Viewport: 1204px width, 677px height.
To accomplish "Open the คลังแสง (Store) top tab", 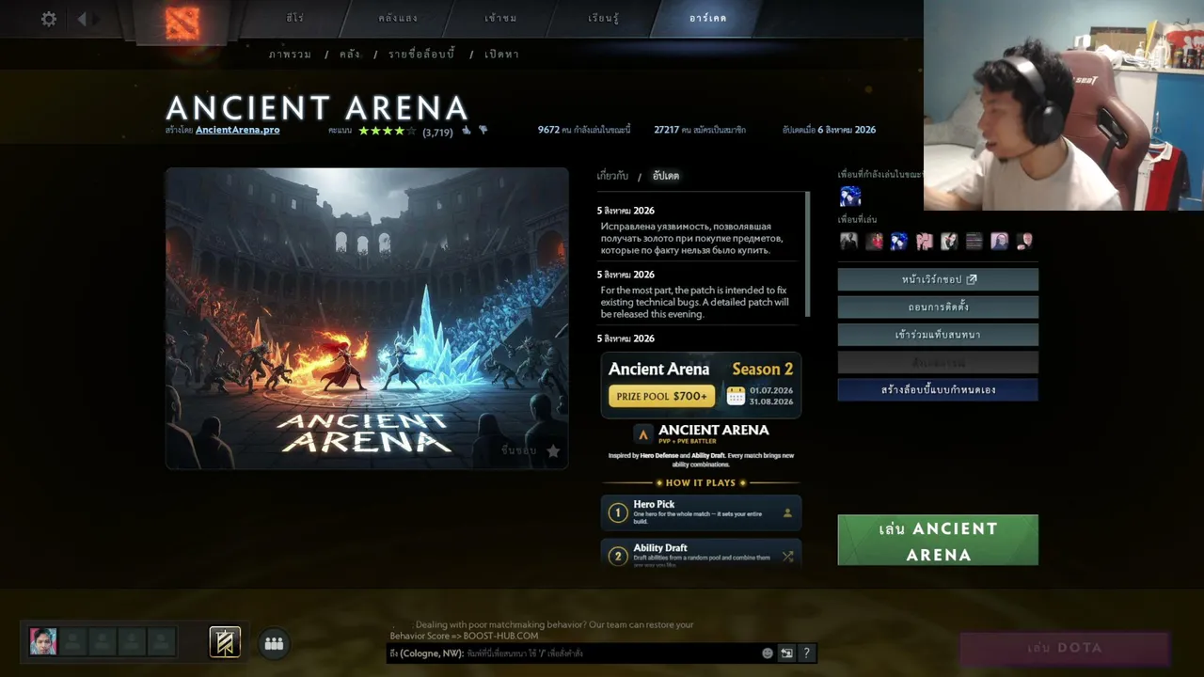I will point(396,18).
